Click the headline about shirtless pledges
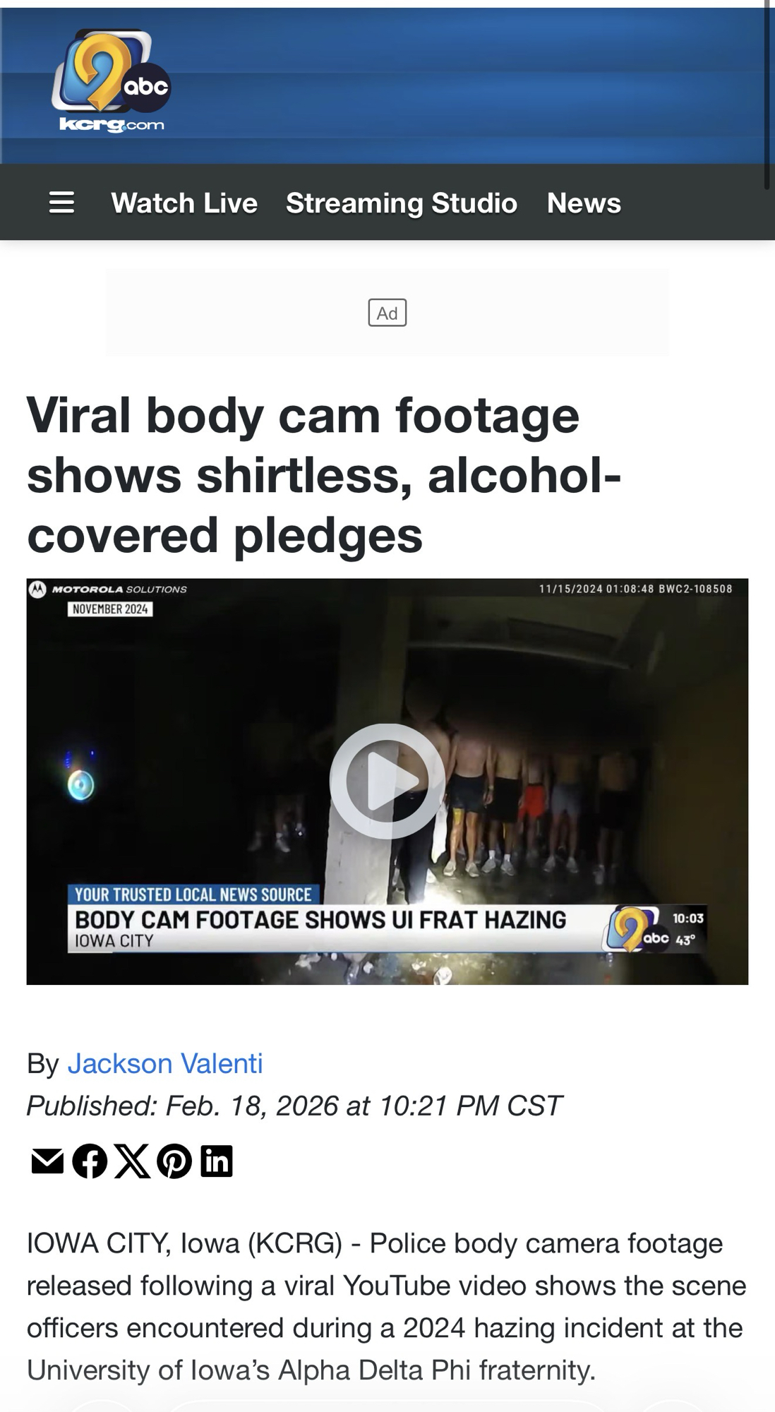The image size is (775, 1412). coord(324,475)
